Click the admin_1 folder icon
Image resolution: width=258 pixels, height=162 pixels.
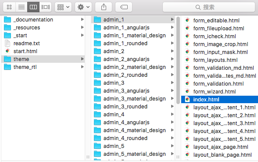[x=97, y=20]
